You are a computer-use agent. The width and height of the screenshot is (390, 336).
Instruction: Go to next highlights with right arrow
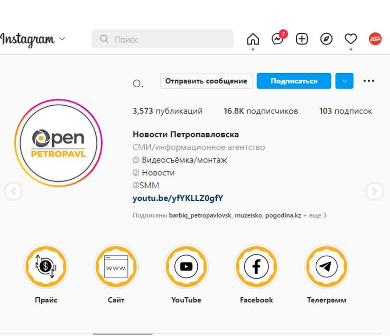[374, 191]
